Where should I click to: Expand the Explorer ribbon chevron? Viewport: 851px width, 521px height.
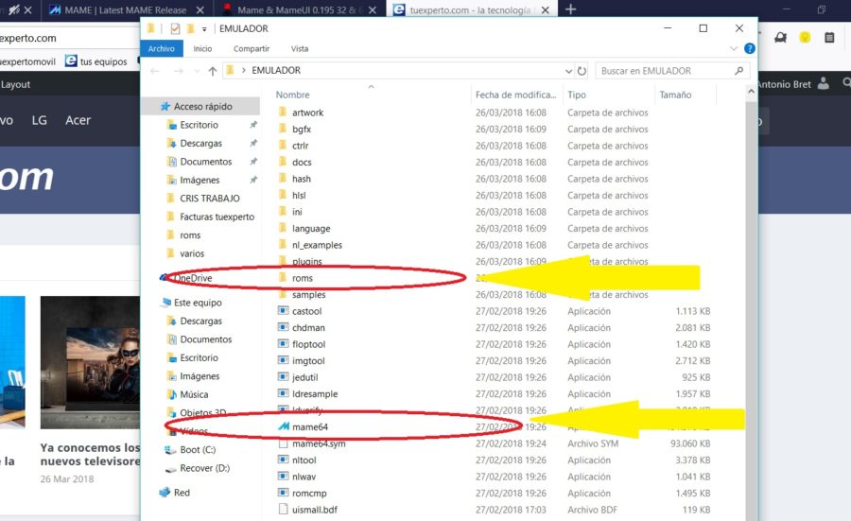point(734,48)
